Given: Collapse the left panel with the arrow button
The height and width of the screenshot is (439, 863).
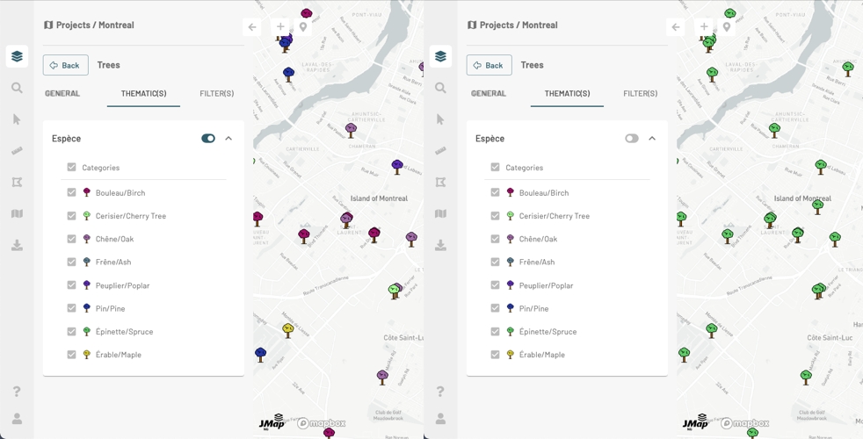Looking at the screenshot, I should pos(252,27).
